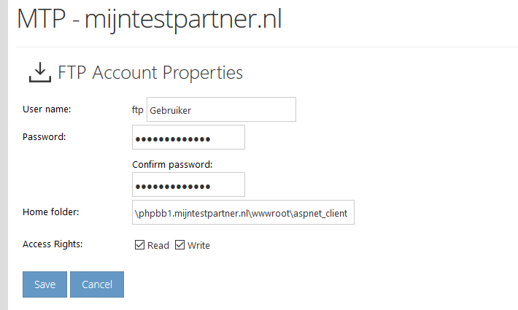518x310 pixels.
Task: Click into the Password field
Action: (x=189, y=137)
